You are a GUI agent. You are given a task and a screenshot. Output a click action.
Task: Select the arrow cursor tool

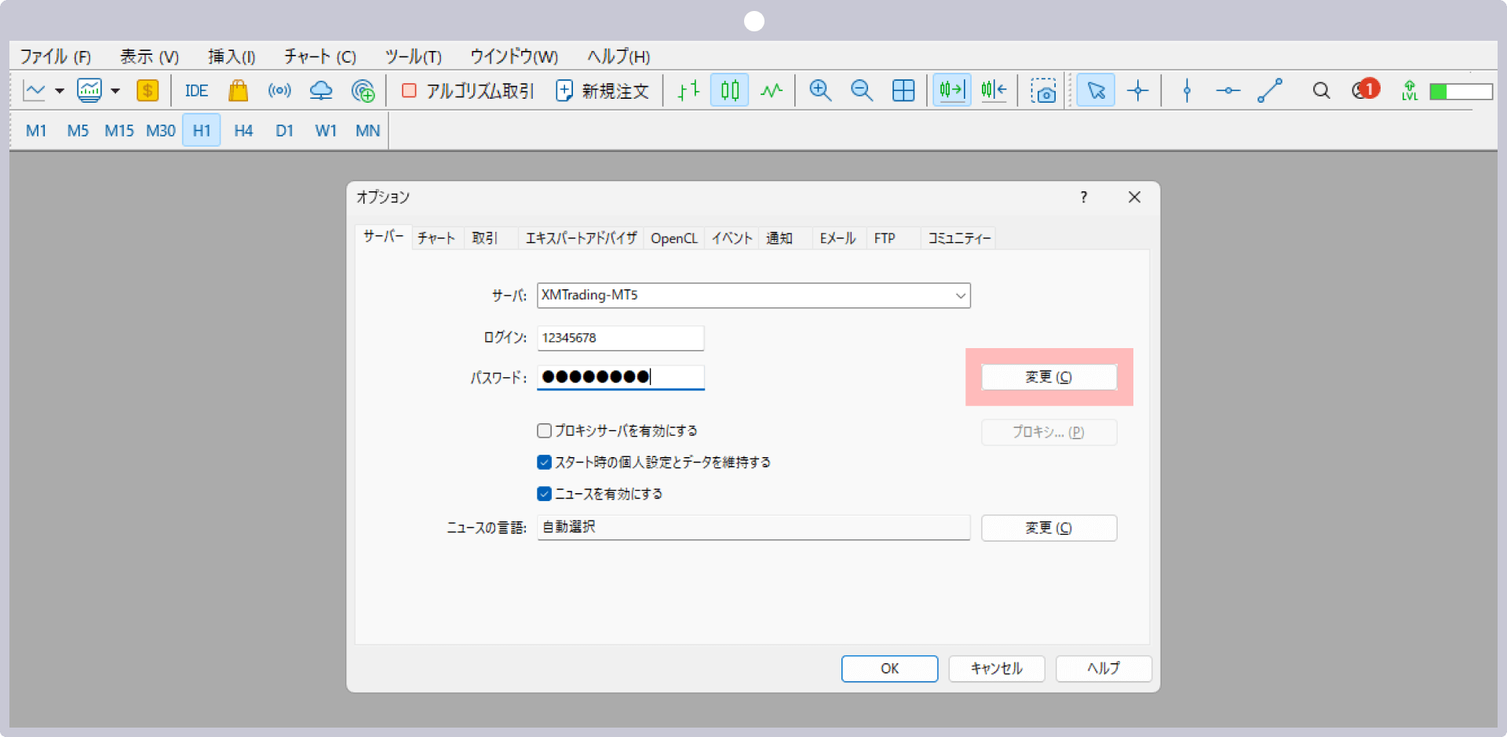coord(1096,91)
